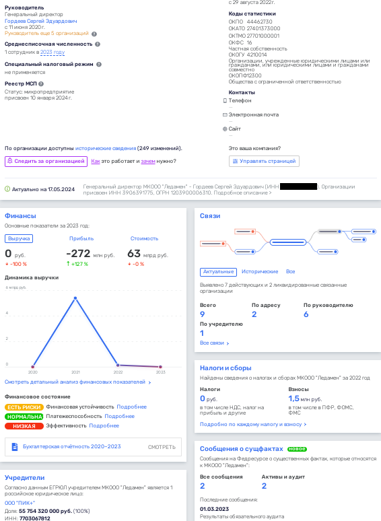Screen dimensions: 381x521
Task: Click the НОРМАЛЬНА badge
Action: click(x=24, y=417)
